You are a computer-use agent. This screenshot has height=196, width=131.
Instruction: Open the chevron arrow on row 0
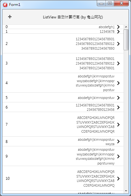pyautogui.click(x=119, y=27)
